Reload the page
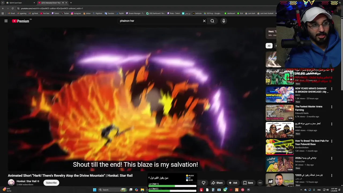 tap(12, 8)
